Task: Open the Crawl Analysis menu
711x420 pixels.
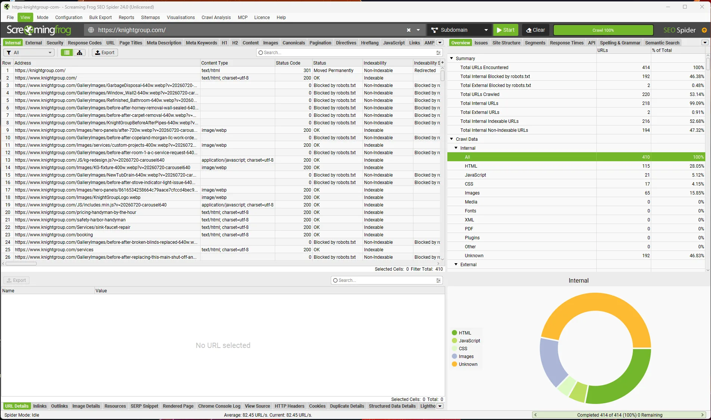Action: click(216, 17)
